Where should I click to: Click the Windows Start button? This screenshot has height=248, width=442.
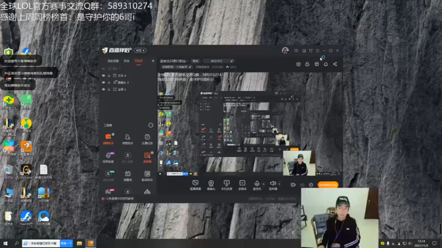(x=5, y=243)
